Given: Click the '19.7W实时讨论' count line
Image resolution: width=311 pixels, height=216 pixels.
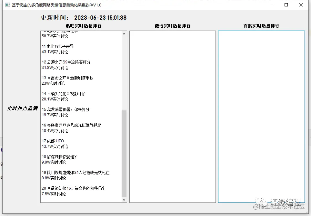Looking at the screenshot, I should click(55, 115).
